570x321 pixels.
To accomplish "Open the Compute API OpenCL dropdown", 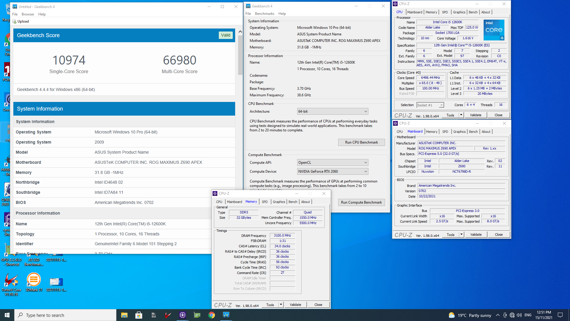I will tap(332, 163).
